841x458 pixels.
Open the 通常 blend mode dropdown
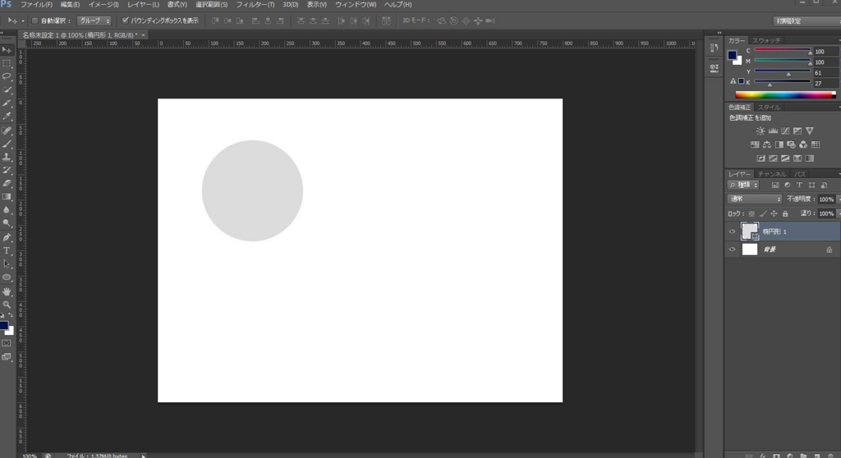[x=755, y=199]
